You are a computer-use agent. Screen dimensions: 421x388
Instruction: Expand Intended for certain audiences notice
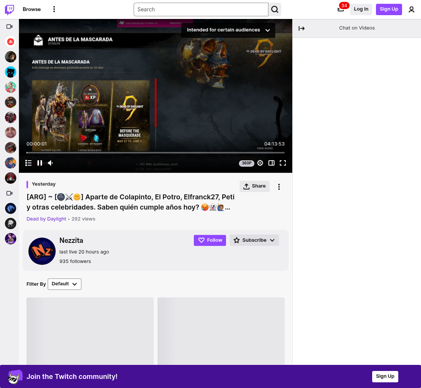pos(228,30)
